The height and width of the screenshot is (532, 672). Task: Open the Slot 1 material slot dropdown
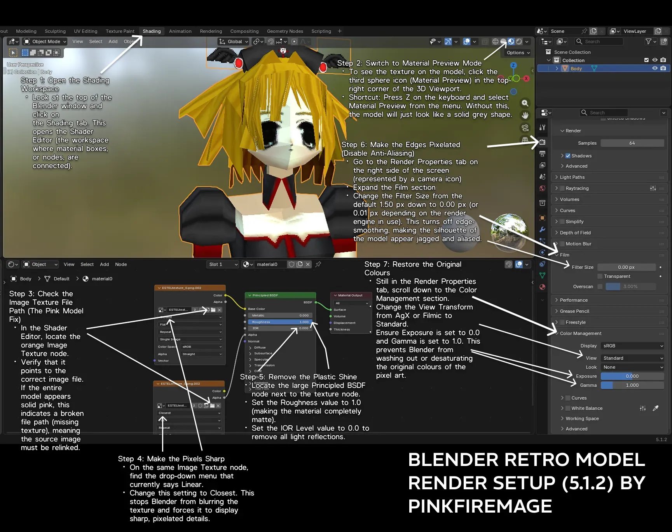(x=223, y=264)
